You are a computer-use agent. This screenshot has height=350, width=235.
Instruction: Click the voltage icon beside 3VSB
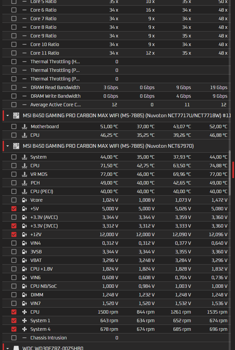click(x=24, y=252)
